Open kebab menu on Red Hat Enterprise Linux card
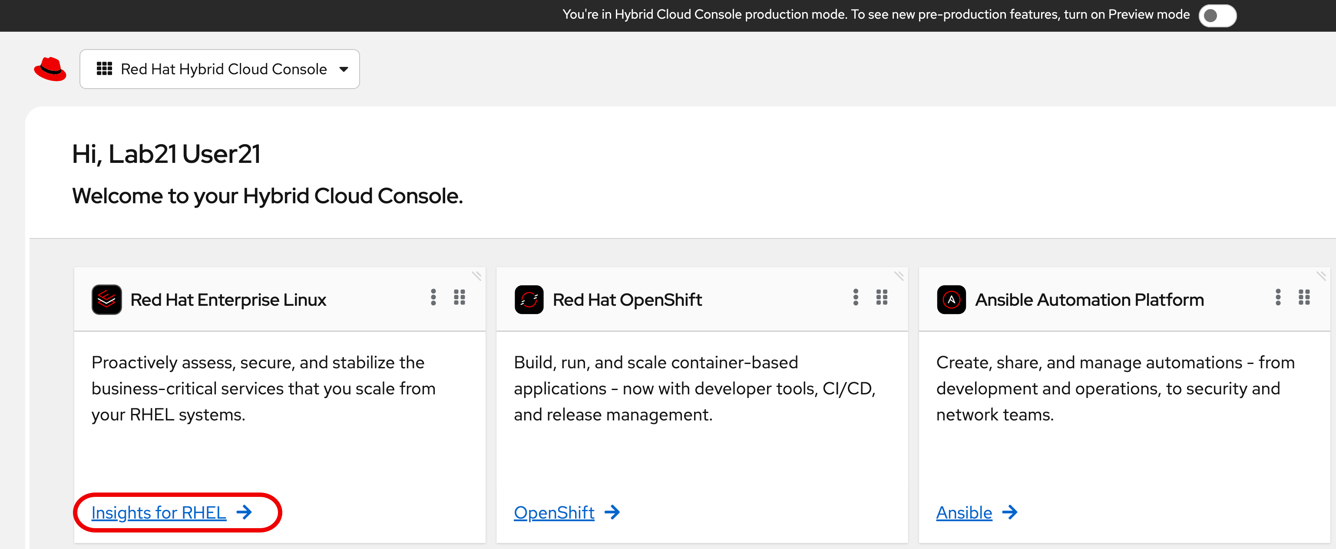This screenshot has height=549, width=1336. (433, 298)
